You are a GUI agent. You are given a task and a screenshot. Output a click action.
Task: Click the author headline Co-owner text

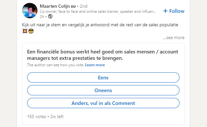(98, 12)
